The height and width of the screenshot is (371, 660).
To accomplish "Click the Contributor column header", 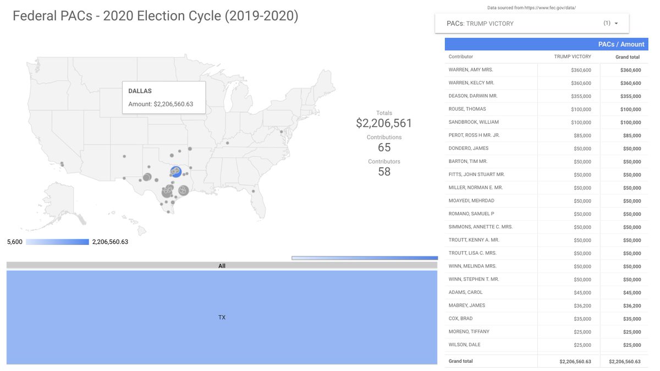I will pos(461,57).
